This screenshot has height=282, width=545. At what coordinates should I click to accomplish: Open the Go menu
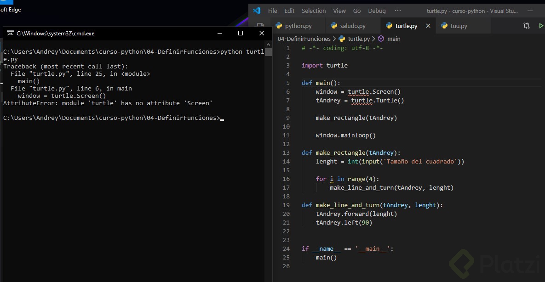point(357,11)
